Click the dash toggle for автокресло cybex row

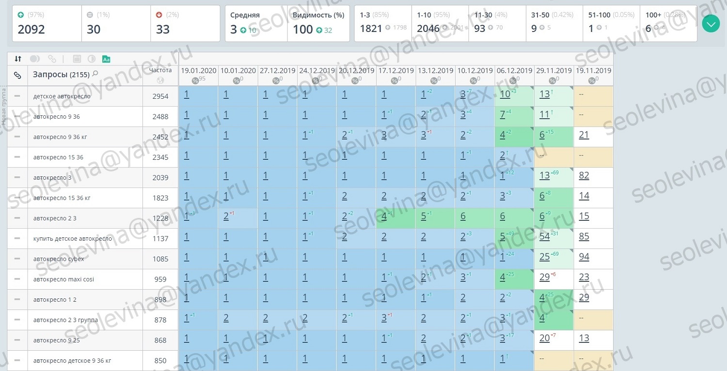pyautogui.click(x=17, y=259)
